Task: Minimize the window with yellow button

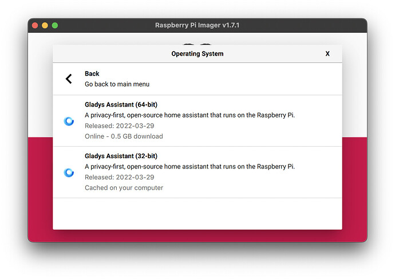Action: point(45,25)
